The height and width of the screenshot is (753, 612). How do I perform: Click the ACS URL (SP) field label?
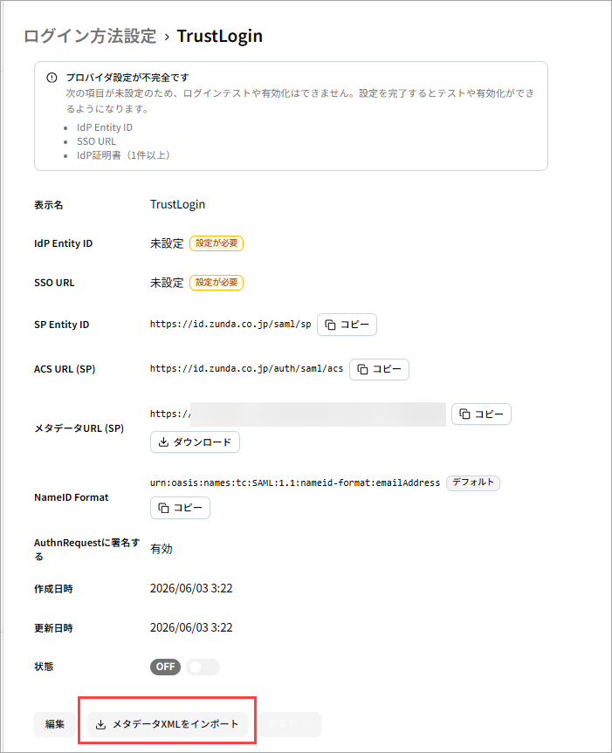click(x=65, y=369)
